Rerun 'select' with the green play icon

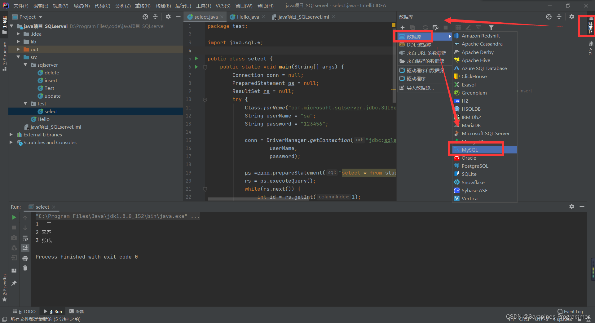[x=14, y=217]
